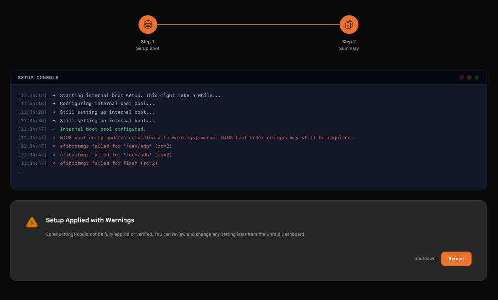This screenshot has height=300, width=498.
Task: Click the 'Setup Applied with Warnings' heading
Action: click(x=90, y=220)
